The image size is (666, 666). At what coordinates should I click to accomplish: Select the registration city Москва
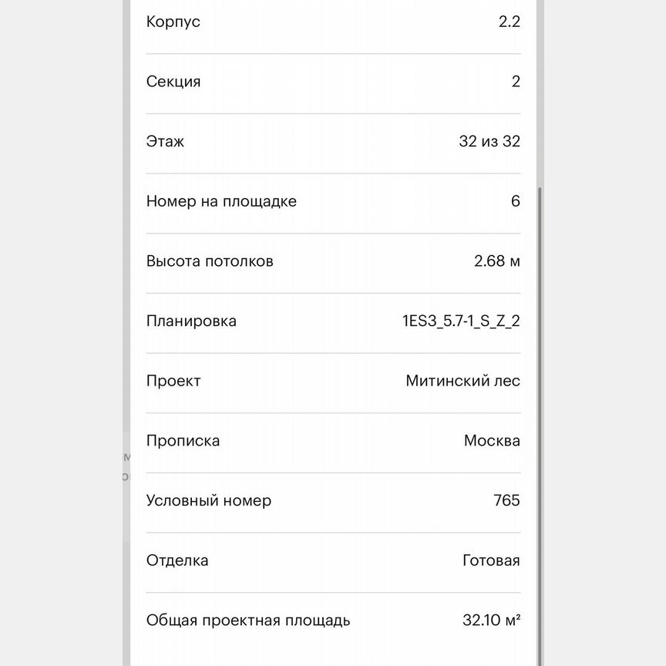(x=492, y=441)
